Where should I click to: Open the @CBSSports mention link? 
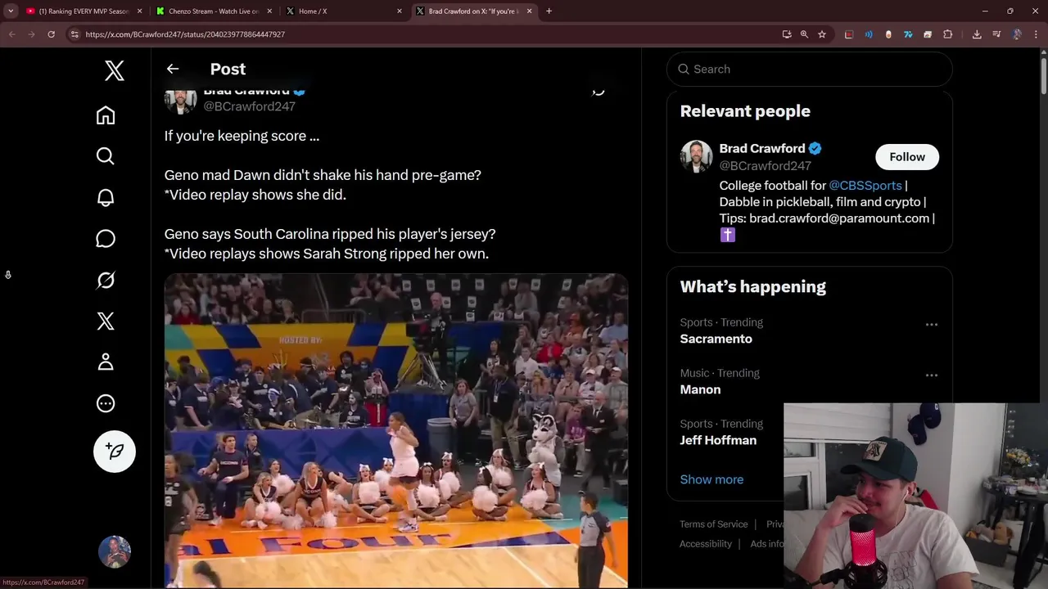(865, 186)
